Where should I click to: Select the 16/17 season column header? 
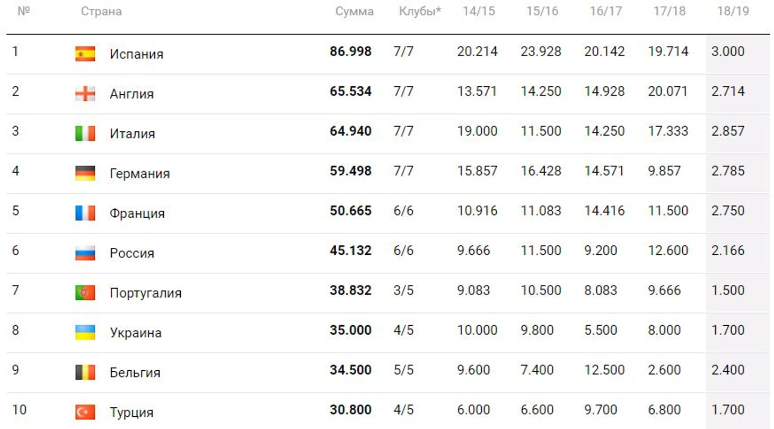605,11
